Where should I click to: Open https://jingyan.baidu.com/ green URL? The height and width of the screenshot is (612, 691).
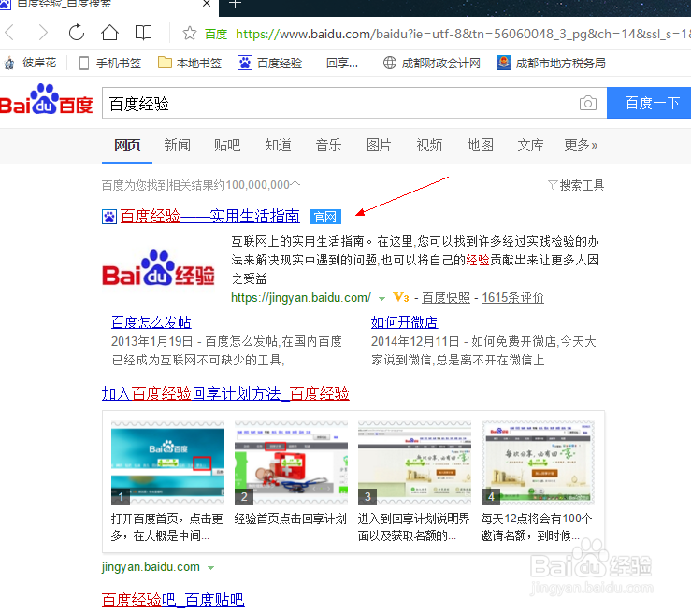point(301,298)
